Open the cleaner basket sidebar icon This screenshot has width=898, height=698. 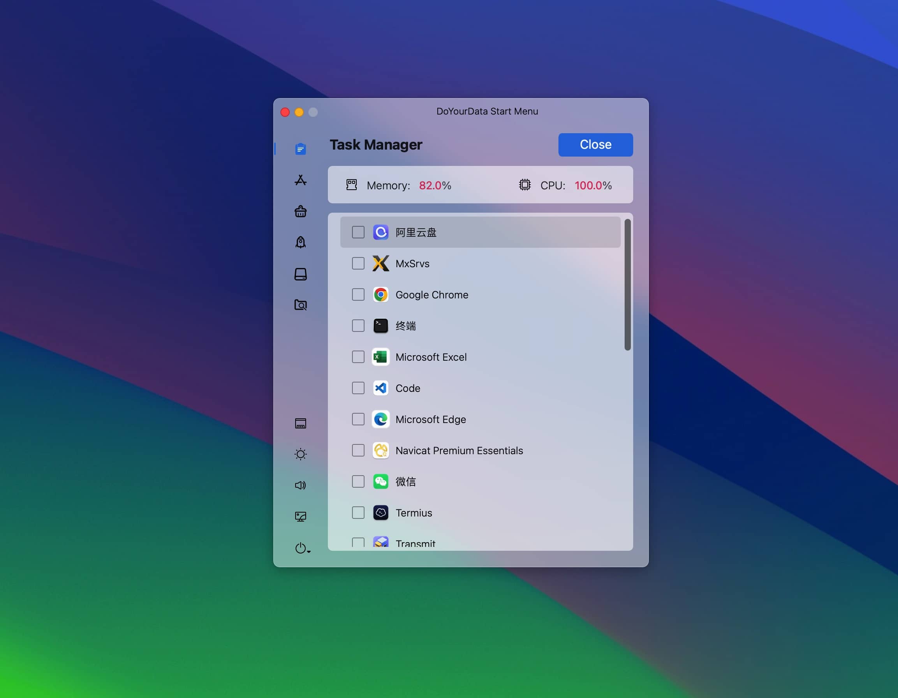coord(301,212)
